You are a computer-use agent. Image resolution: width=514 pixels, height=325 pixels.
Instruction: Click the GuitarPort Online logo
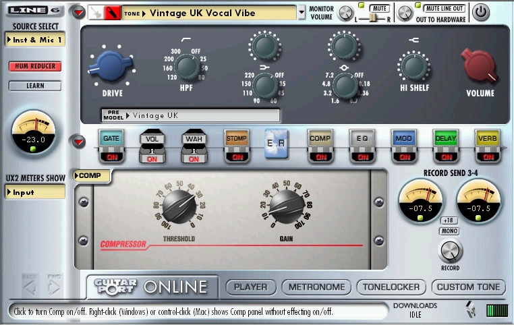152,287
